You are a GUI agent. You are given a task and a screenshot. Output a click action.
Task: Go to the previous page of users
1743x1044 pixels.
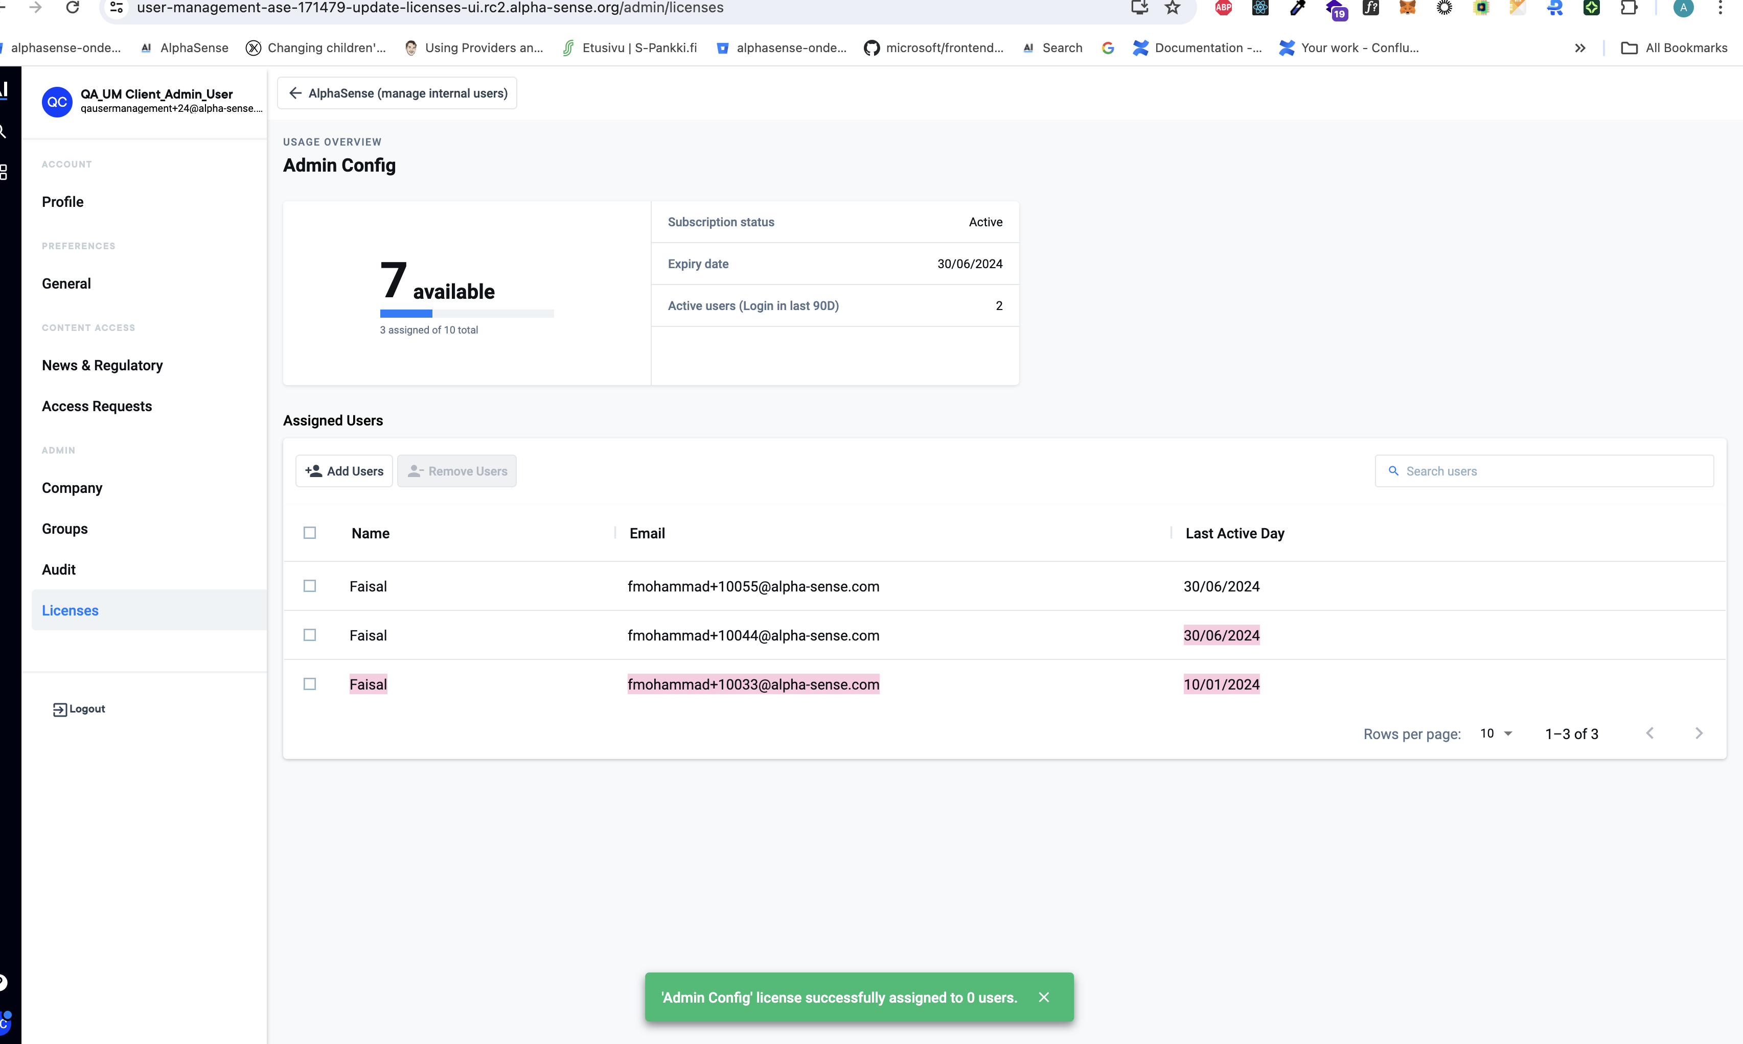pyautogui.click(x=1650, y=733)
